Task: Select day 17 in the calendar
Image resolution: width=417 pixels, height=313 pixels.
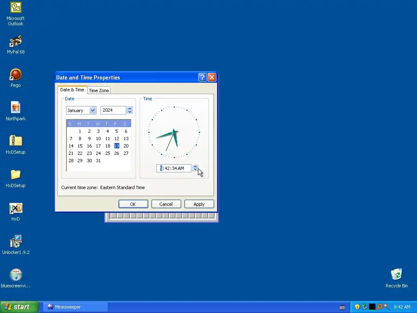Action: [x=98, y=146]
